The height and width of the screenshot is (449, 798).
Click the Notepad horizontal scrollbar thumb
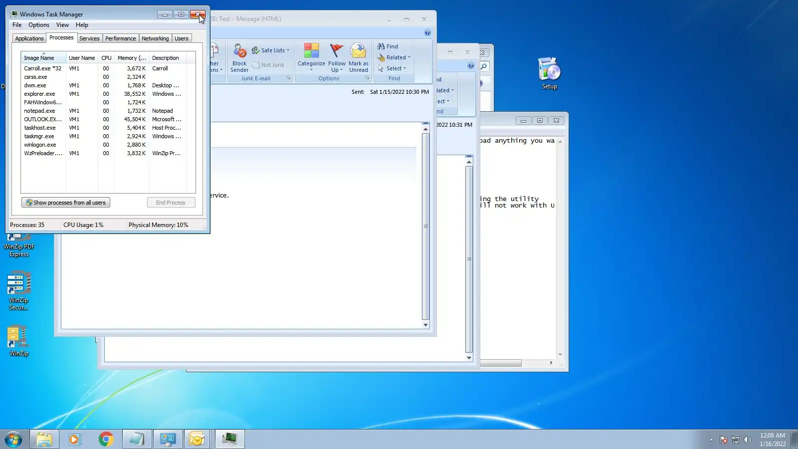coord(501,363)
